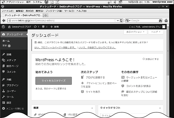174x118 pixels.
Task: Open the メディア (Media) sidebar menu
Action: (x=11, y=60)
